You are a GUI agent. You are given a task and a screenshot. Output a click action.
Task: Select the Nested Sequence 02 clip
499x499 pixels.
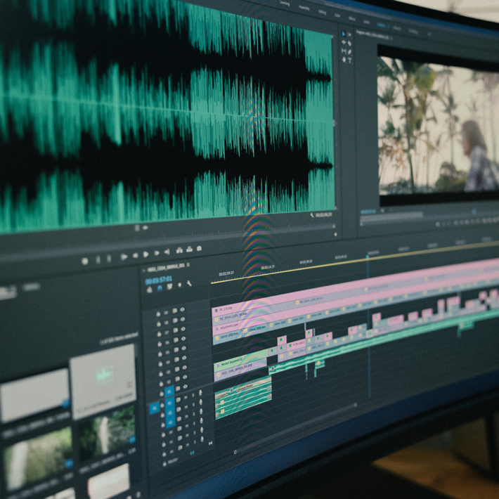[241, 361]
